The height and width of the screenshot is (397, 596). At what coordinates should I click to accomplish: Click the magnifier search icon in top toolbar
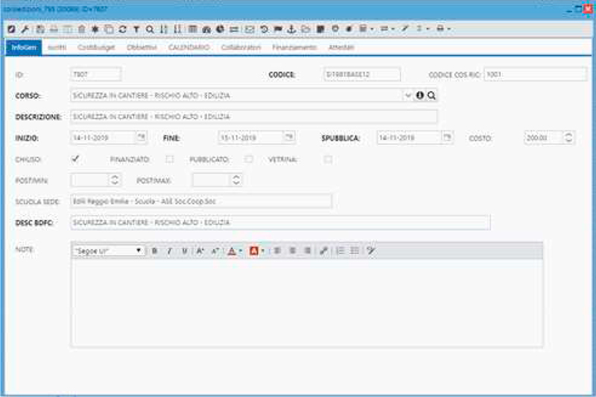[150, 29]
